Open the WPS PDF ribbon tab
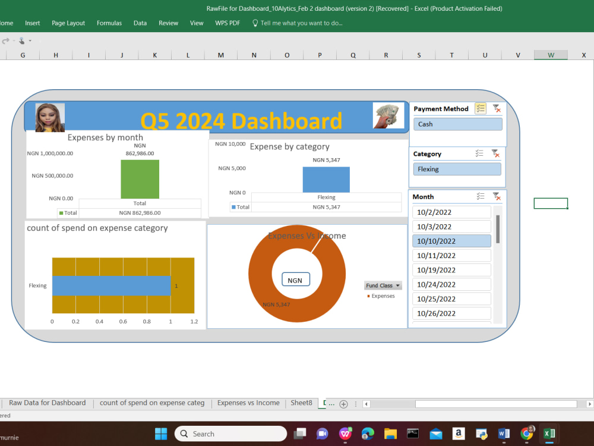The image size is (594, 446). click(x=228, y=23)
